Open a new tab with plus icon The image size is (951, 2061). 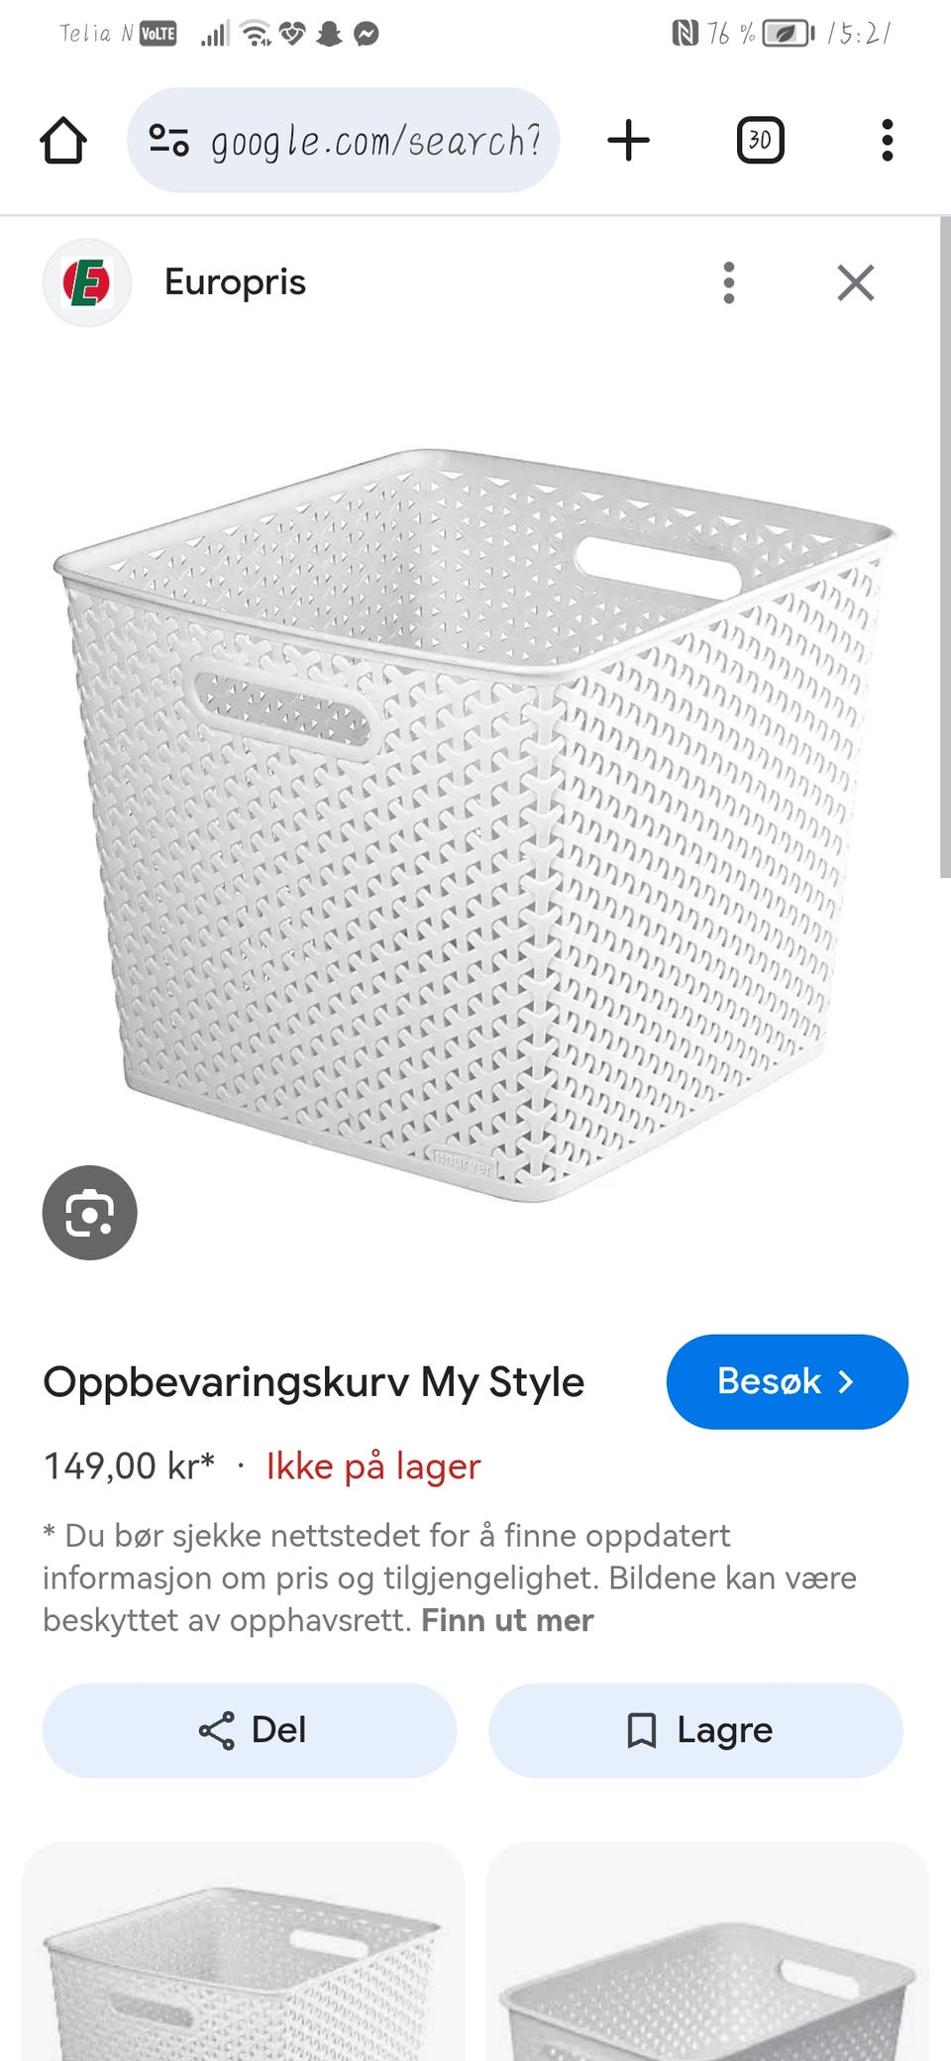pyautogui.click(x=628, y=140)
